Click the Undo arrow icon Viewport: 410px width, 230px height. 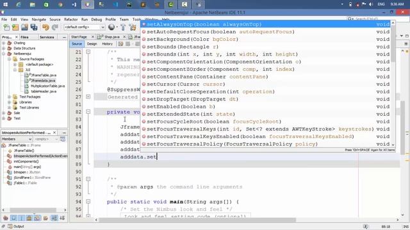(x=45, y=27)
